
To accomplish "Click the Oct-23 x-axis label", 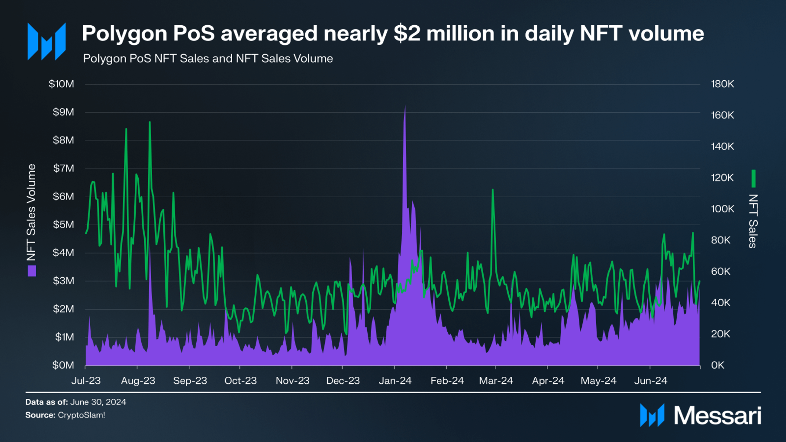I will click(240, 381).
